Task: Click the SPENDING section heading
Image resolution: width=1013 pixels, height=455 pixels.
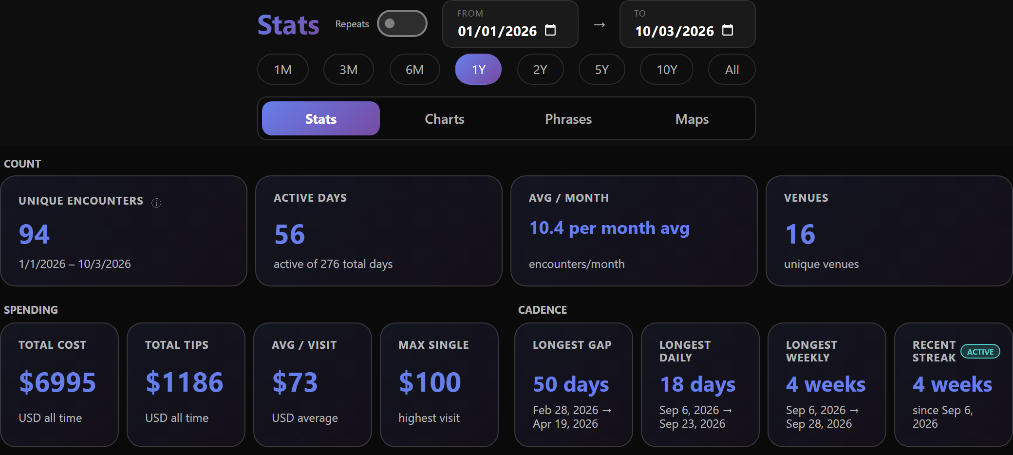Action: (31, 310)
